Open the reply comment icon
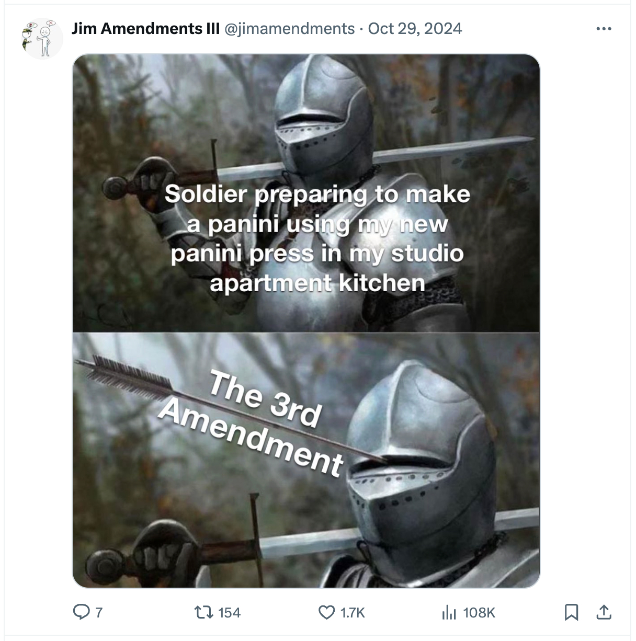The image size is (636, 641). point(81,612)
